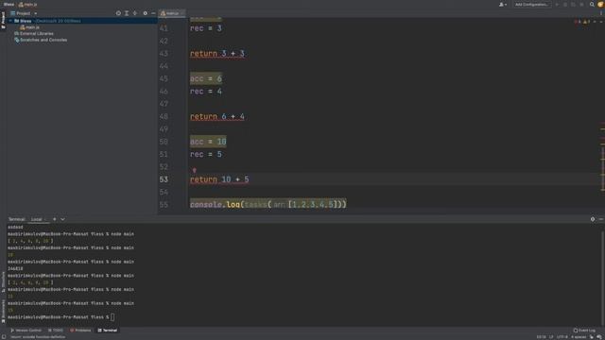Toggle tool window bars icon bottom-left
The width and height of the screenshot is (605, 340).
click(3, 336)
